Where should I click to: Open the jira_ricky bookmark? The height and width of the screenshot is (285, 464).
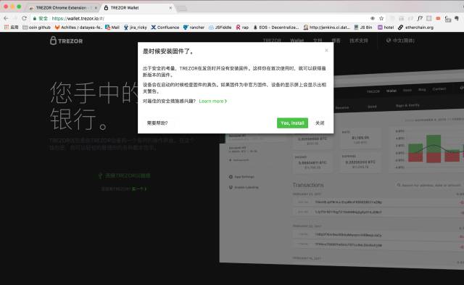tap(136, 28)
